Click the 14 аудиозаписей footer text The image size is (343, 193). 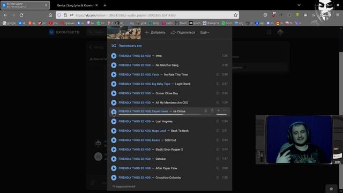coord(124,187)
